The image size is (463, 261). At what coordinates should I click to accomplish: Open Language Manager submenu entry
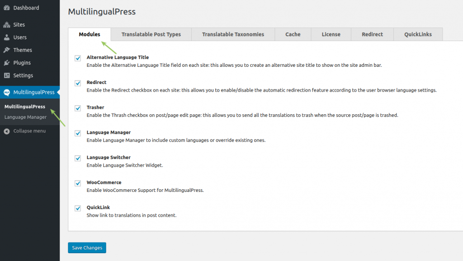(25, 117)
